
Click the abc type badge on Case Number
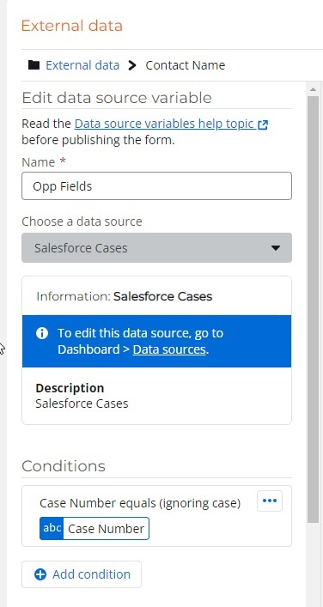click(52, 528)
